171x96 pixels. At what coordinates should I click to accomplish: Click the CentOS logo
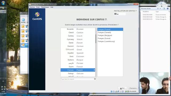37,16
